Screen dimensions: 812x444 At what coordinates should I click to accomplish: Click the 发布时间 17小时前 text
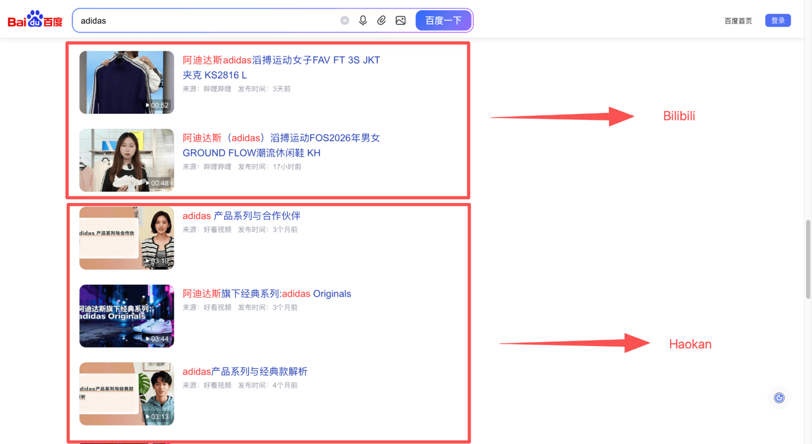tap(270, 167)
